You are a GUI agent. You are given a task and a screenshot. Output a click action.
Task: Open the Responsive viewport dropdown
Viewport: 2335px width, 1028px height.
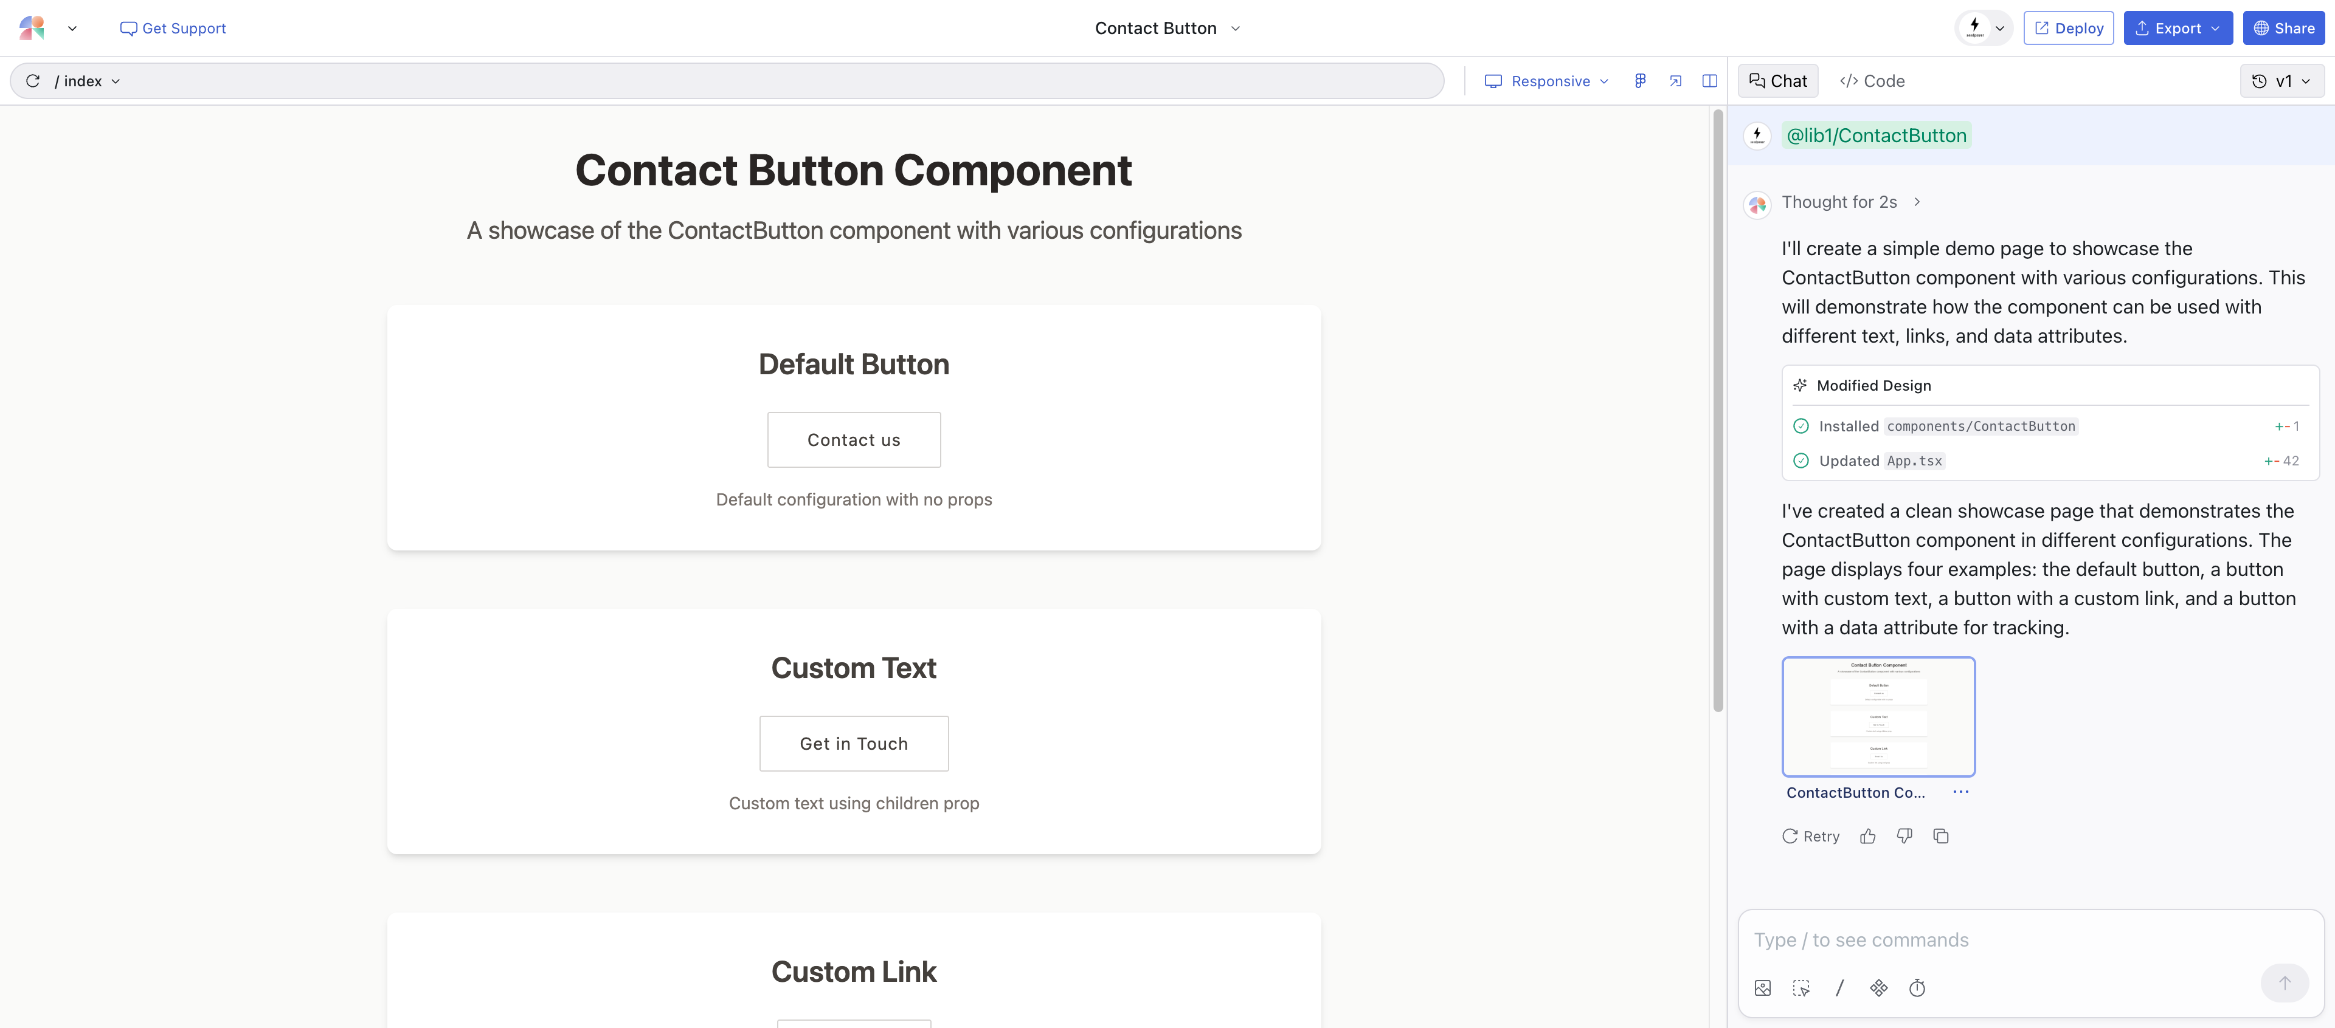tap(1548, 81)
